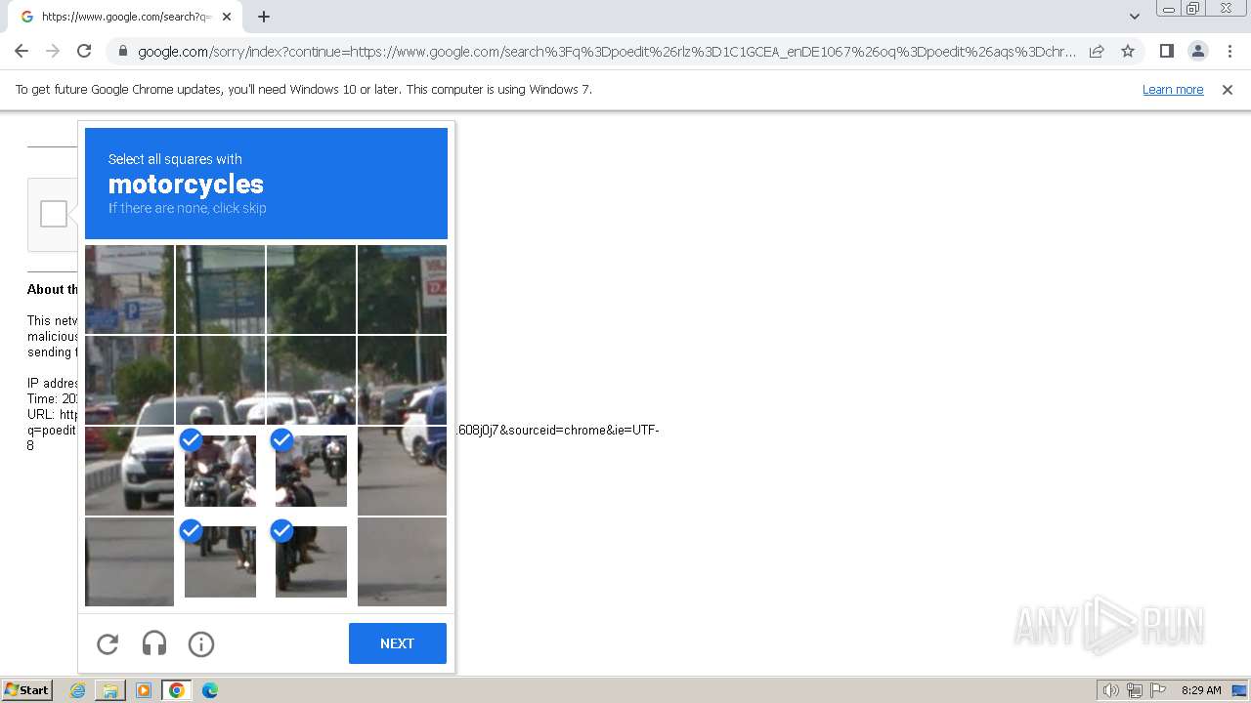Open the Chrome profile menu
The width and height of the screenshot is (1251, 703).
(x=1197, y=51)
